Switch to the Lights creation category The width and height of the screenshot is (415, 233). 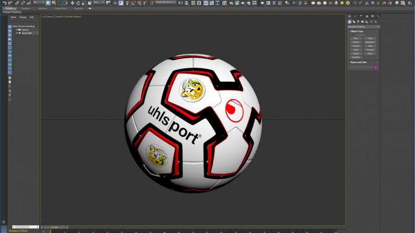pos(358,22)
